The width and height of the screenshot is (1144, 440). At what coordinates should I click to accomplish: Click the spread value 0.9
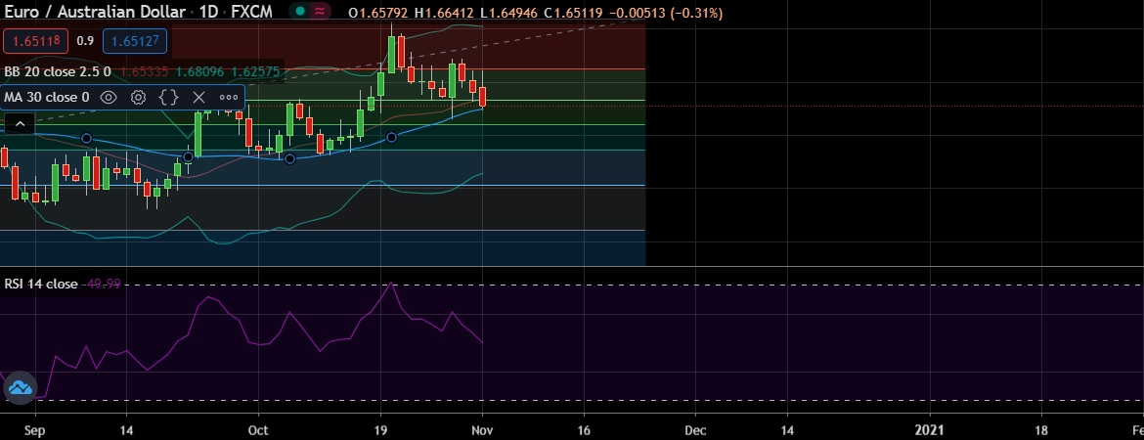[x=85, y=42]
